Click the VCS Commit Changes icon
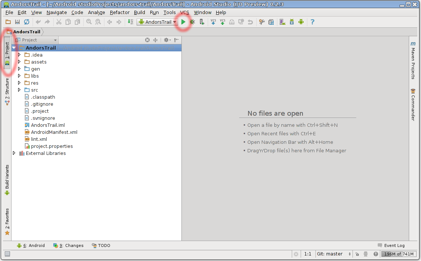The height and width of the screenshot is (261, 421). (x=223, y=22)
